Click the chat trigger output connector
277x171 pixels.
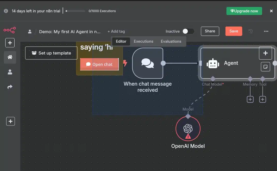tap(163, 63)
